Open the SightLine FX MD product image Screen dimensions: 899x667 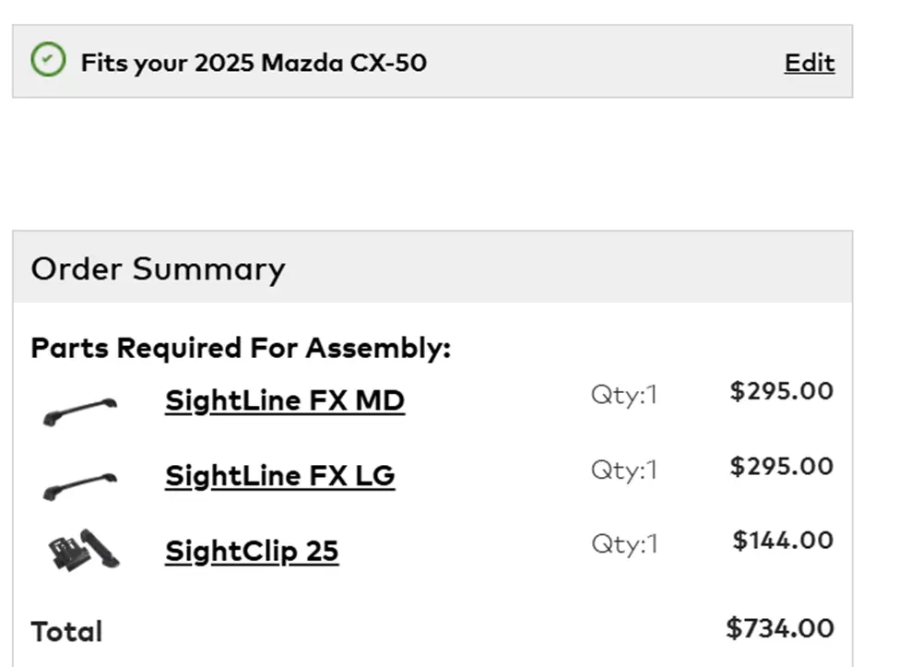[x=81, y=408]
